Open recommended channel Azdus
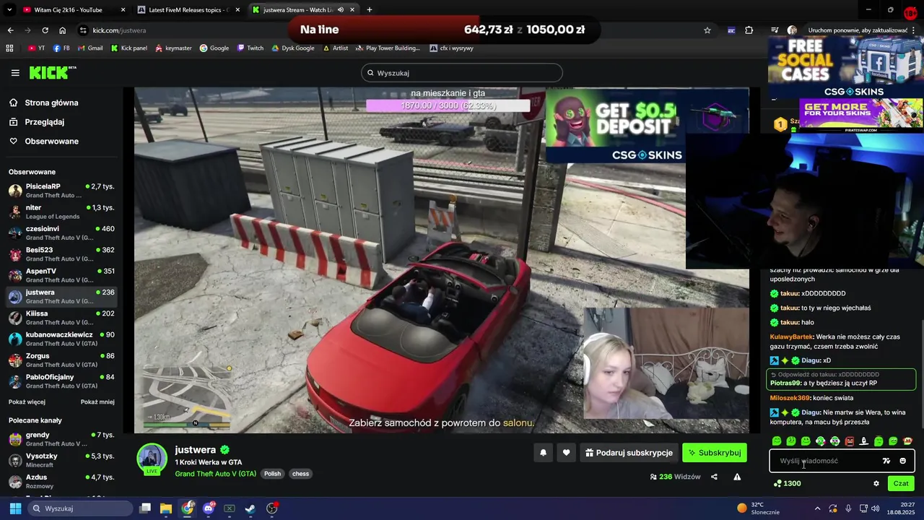Screen dimensions: 924x520 click(x=61, y=482)
